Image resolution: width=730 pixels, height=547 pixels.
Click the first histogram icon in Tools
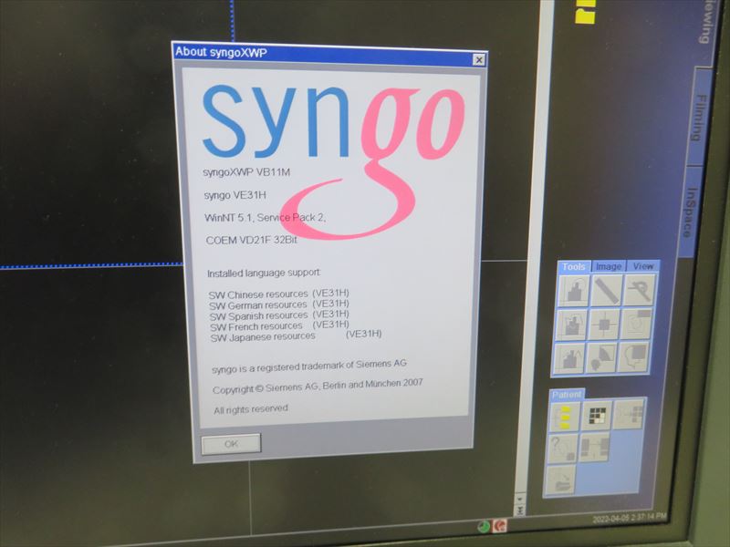coord(572,292)
